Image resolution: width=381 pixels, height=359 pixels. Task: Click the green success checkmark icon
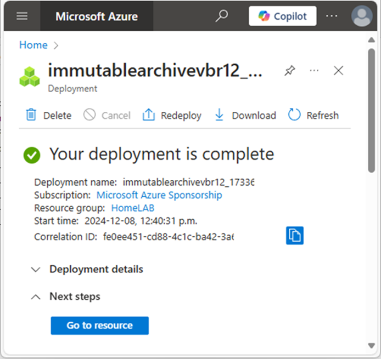pyautogui.click(x=32, y=155)
